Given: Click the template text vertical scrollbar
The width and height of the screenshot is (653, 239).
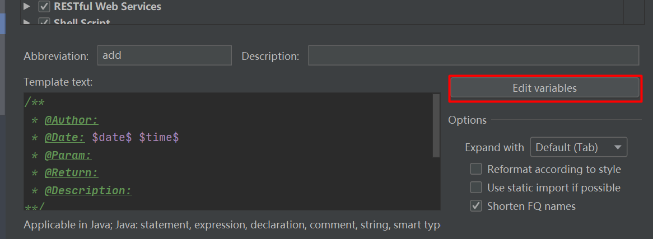Looking at the screenshot, I should coord(436,126).
